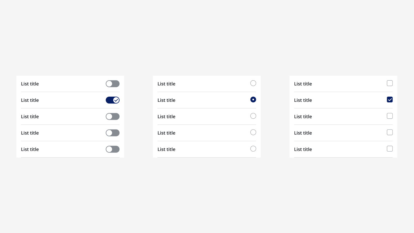The height and width of the screenshot is (233, 414).
Task: Tick the third checkbox in the checkbox list
Action: click(390, 116)
